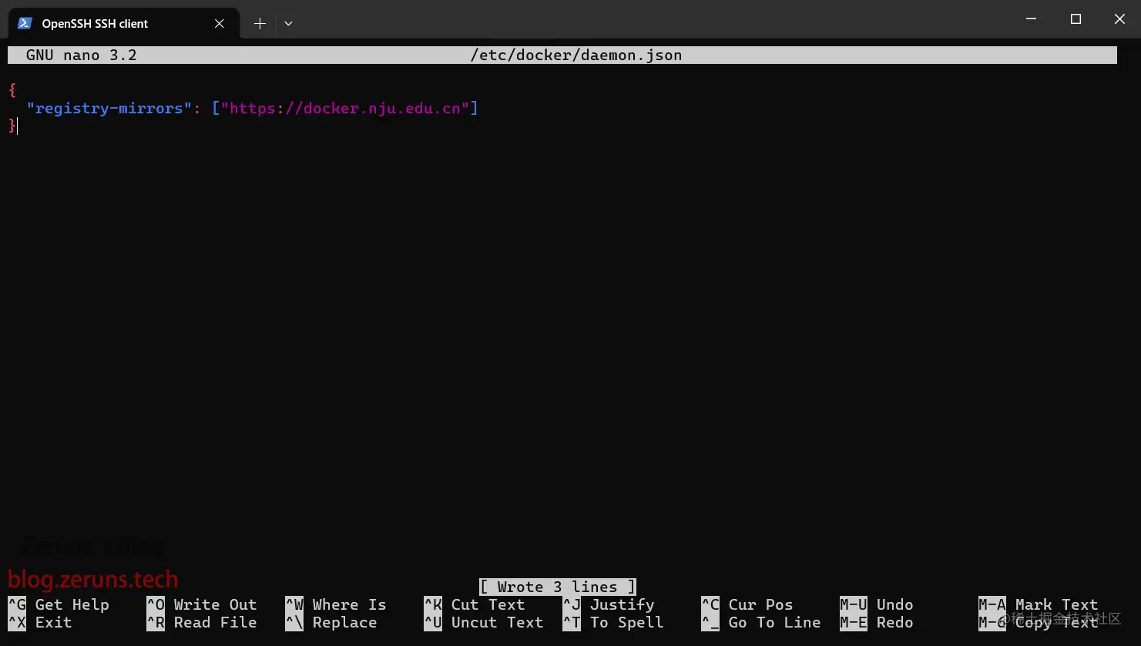
Task: Close the OpenSSH SSH client tab
Action: pyautogui.click(x=218, y=23)
